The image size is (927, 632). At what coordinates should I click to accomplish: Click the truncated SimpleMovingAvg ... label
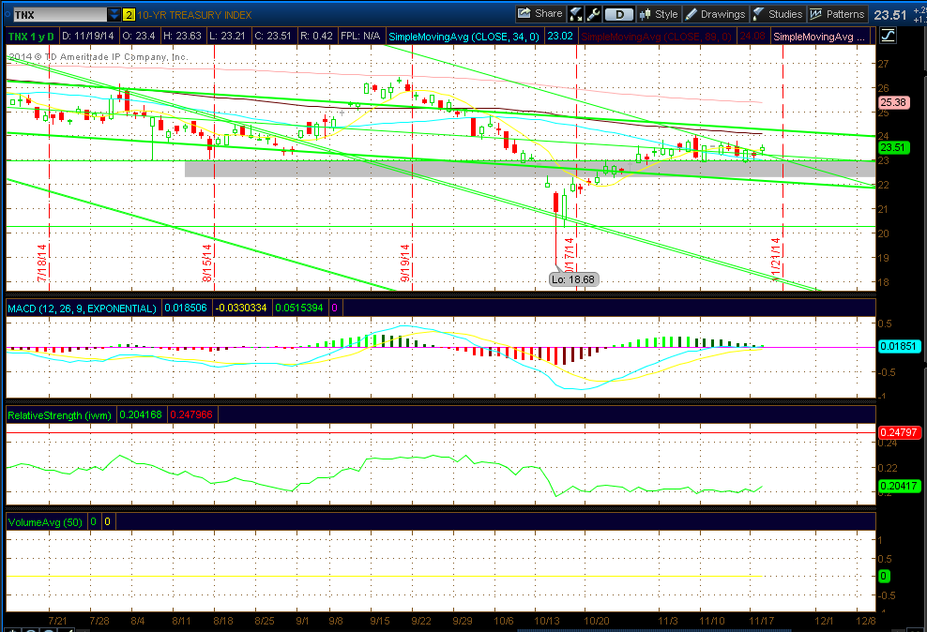click(x=819, y=37)
